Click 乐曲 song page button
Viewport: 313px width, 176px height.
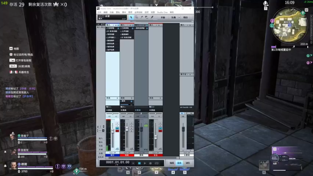tap(173, 18)
